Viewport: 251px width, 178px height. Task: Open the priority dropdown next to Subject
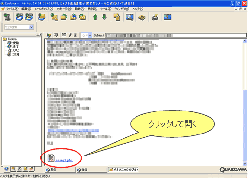[90, 35]
